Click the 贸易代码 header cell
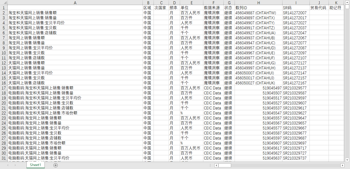 [x=319, y=8]
